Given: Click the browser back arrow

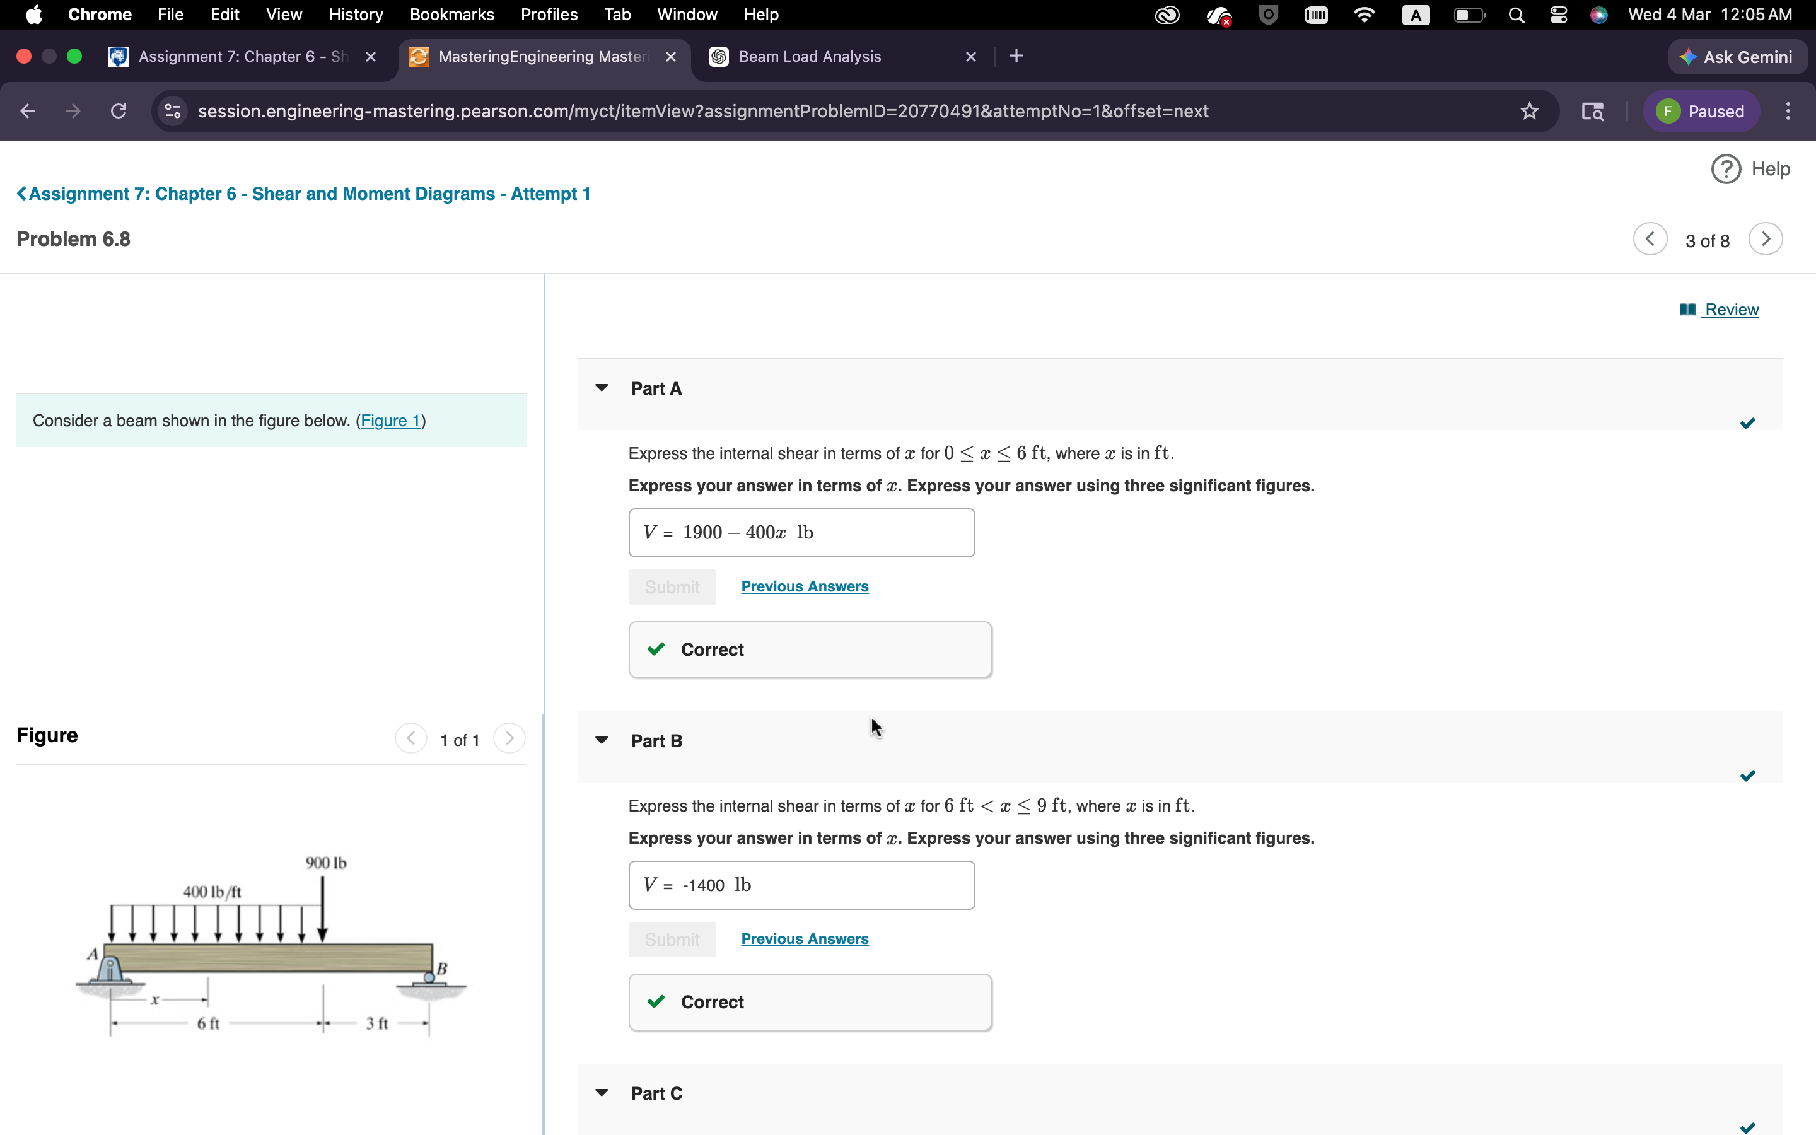Looking at the screenshot, I should (x=28, y=111).
